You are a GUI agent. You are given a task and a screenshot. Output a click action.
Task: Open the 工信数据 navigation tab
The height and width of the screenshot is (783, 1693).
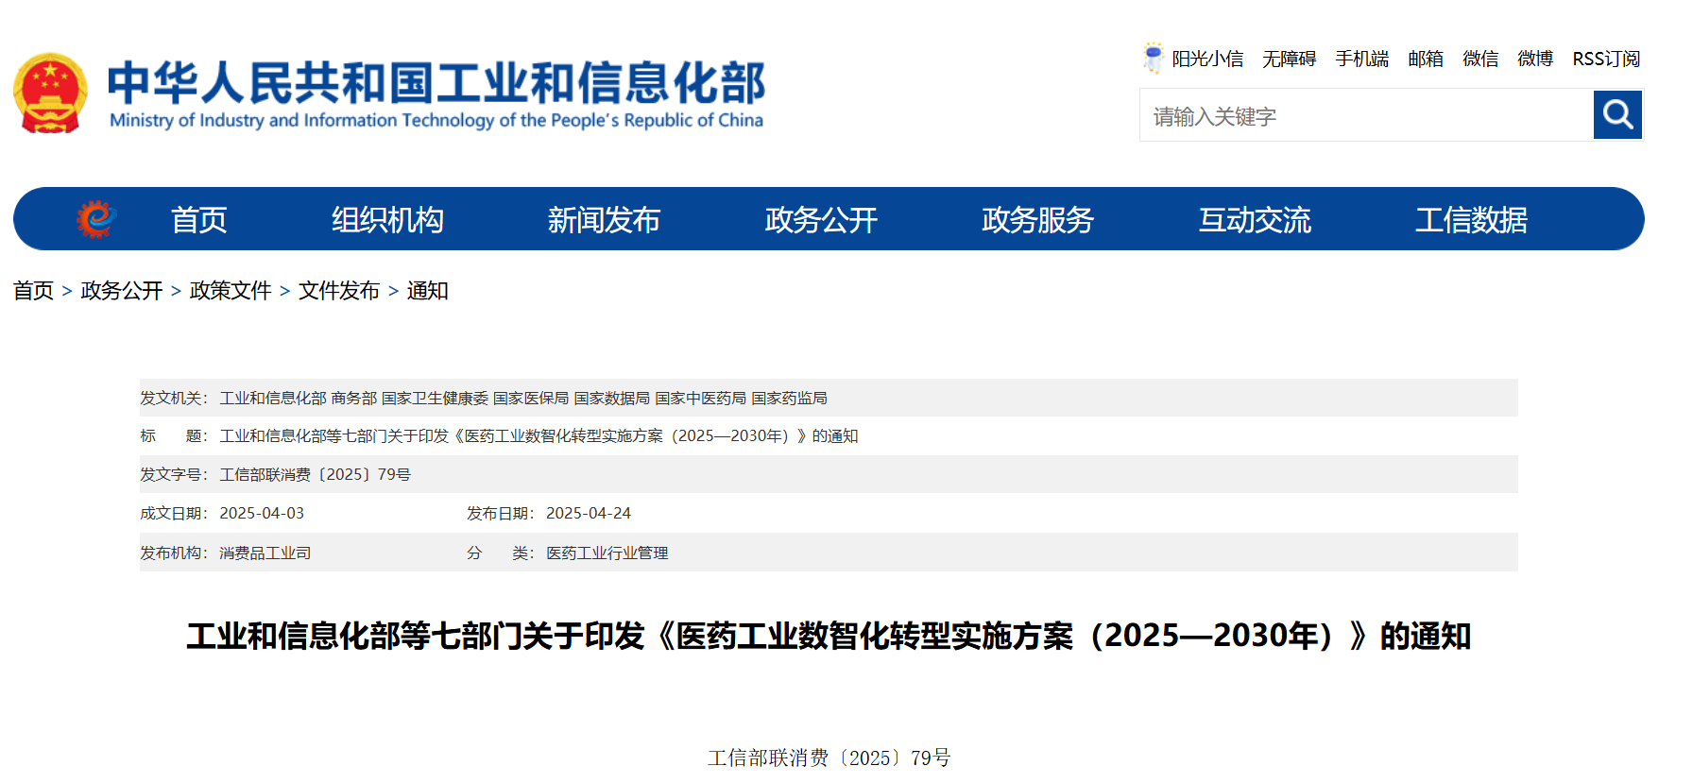click(1471, 220)
